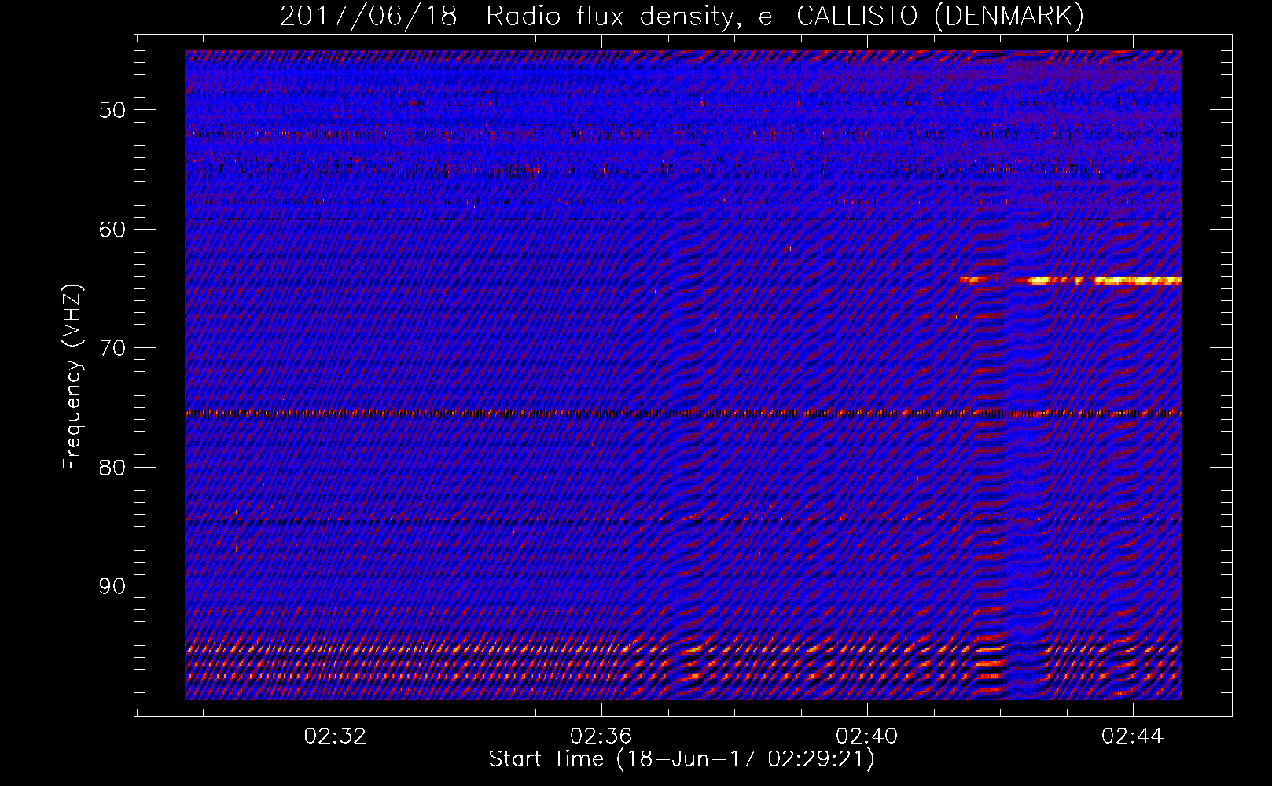The width and height of the screenshot is (1272, 786).
Task: Click the 02:32 time tick label
Action: (336, 736)
